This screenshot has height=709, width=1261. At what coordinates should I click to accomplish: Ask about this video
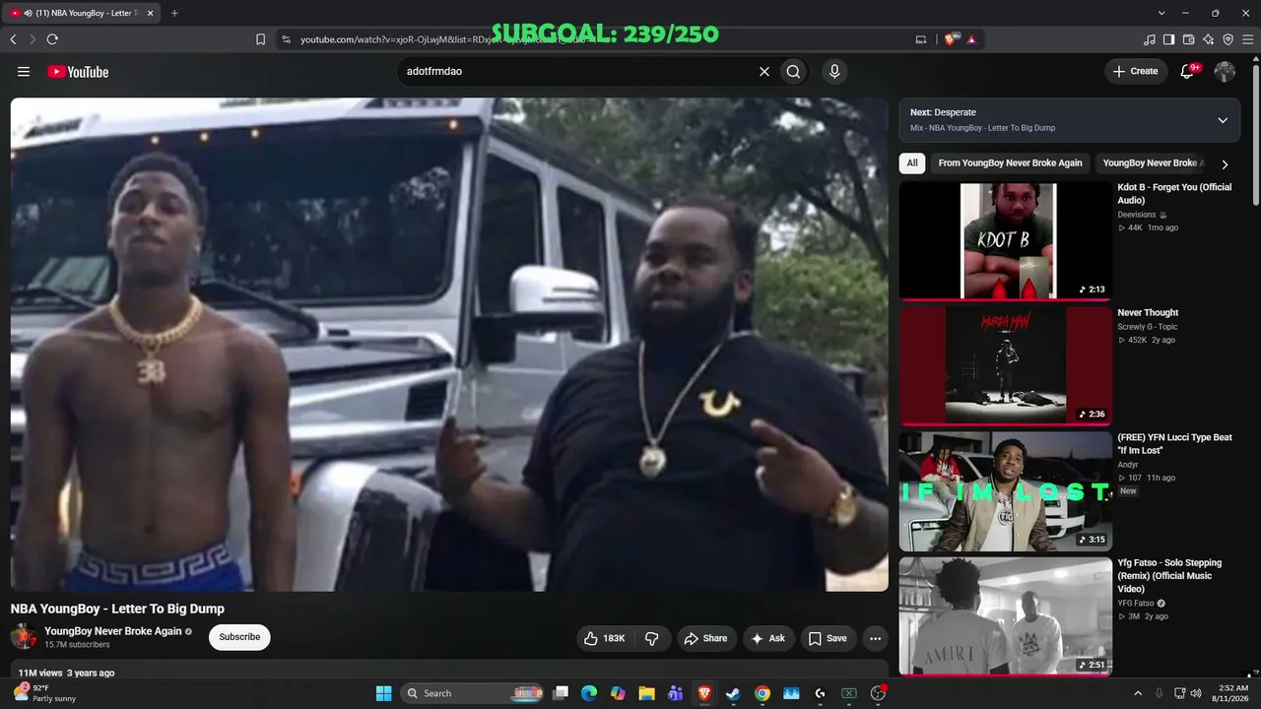[x=767, y=638]
